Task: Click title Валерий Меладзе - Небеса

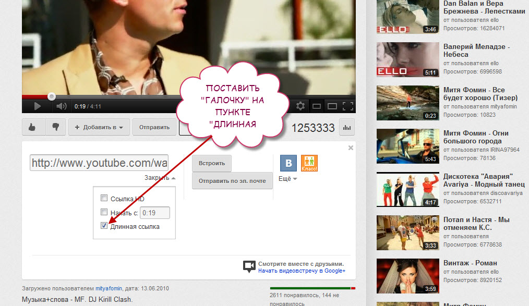Action: 476,51
